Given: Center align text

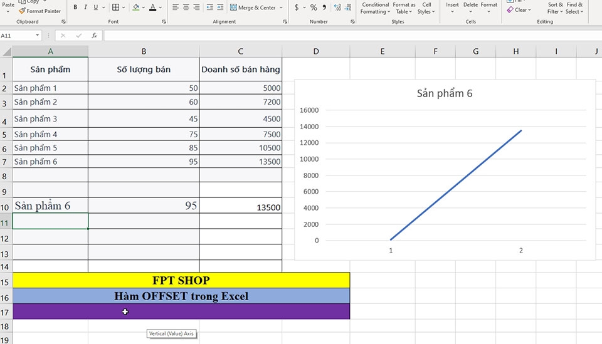Looking at the screenshot, I should (x=186, y=8).
